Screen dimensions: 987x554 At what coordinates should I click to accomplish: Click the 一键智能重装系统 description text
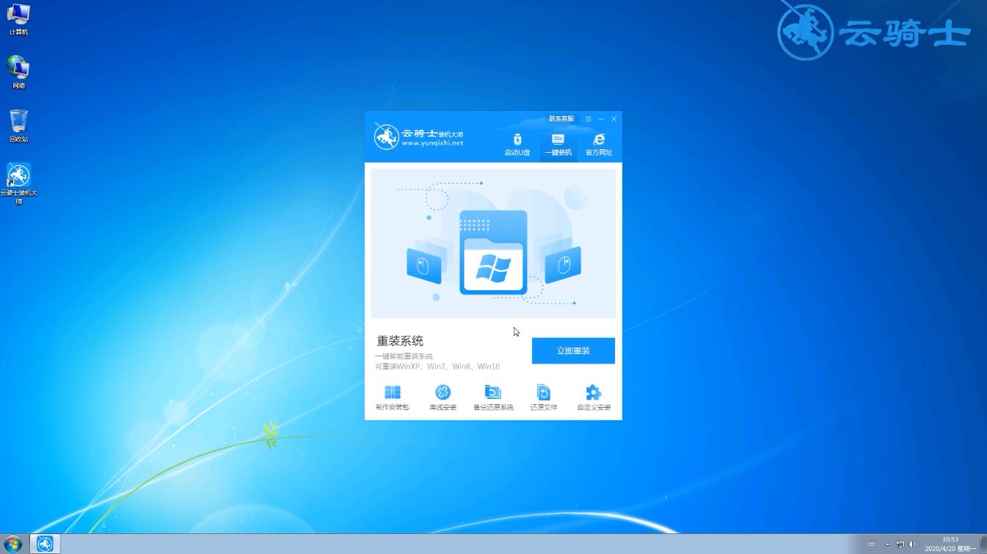pyautogui.click(x=403, y=356)
